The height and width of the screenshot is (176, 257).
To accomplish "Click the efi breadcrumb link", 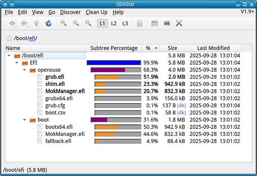I will 32,38.
